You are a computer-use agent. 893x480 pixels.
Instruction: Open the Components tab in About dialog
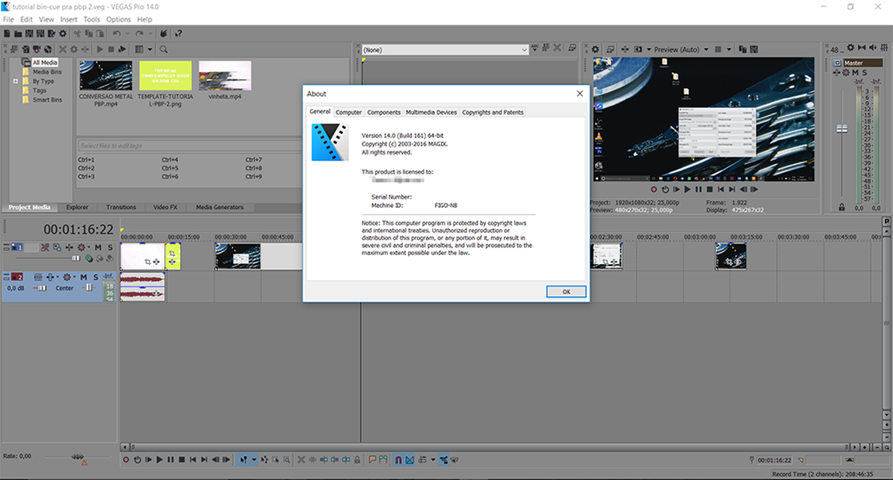point(384,113)
